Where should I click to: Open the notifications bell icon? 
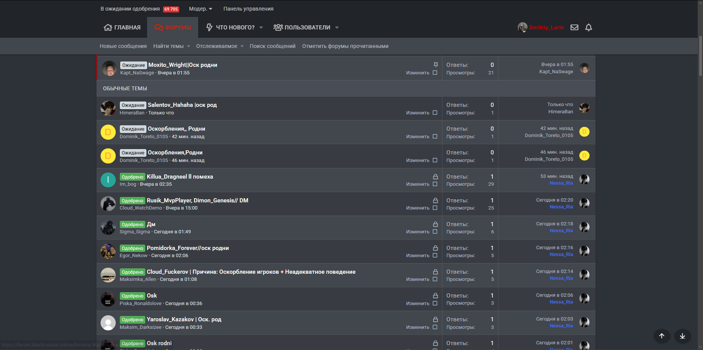(588, 28)
